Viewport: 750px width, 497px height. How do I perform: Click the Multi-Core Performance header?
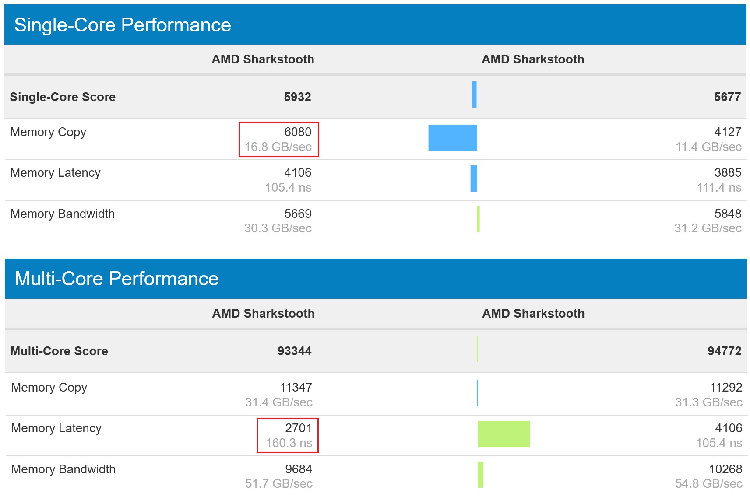pos(116,279)
